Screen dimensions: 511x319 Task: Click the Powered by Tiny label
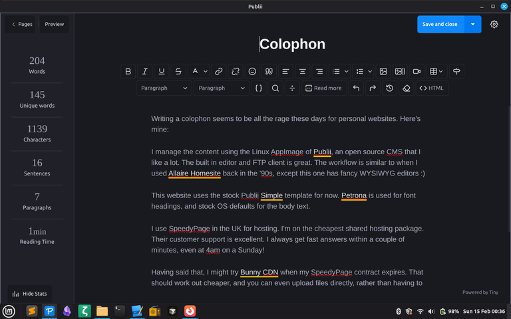point(480,292)
